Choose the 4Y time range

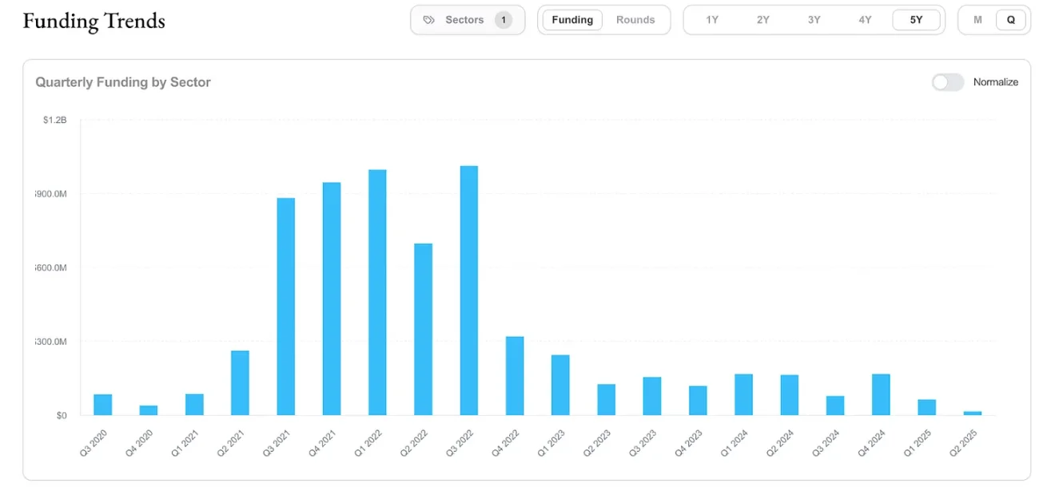point(865,20)
